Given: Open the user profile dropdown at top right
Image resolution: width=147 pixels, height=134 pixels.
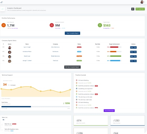Looking at the screenshot, I should (143, 2).
